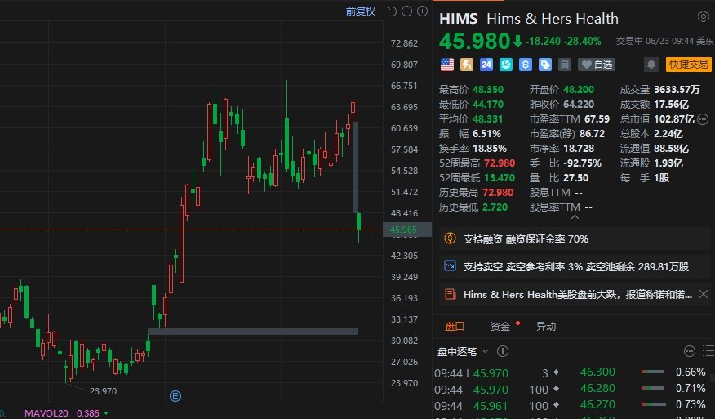Click the blue price tag icon
Viewport: 715px width, 419px height.
[x=545, y=65]
